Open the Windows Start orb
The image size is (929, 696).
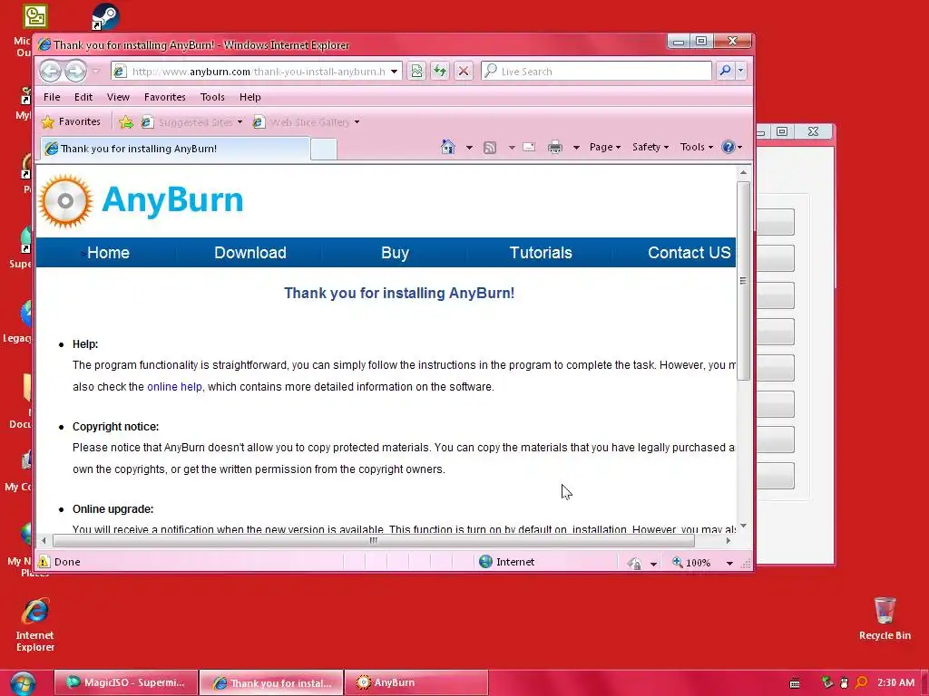(22, 683)
